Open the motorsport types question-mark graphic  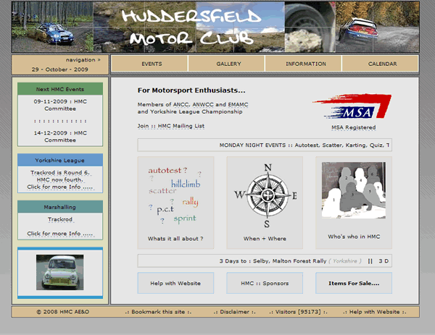(x=175, y=195)
